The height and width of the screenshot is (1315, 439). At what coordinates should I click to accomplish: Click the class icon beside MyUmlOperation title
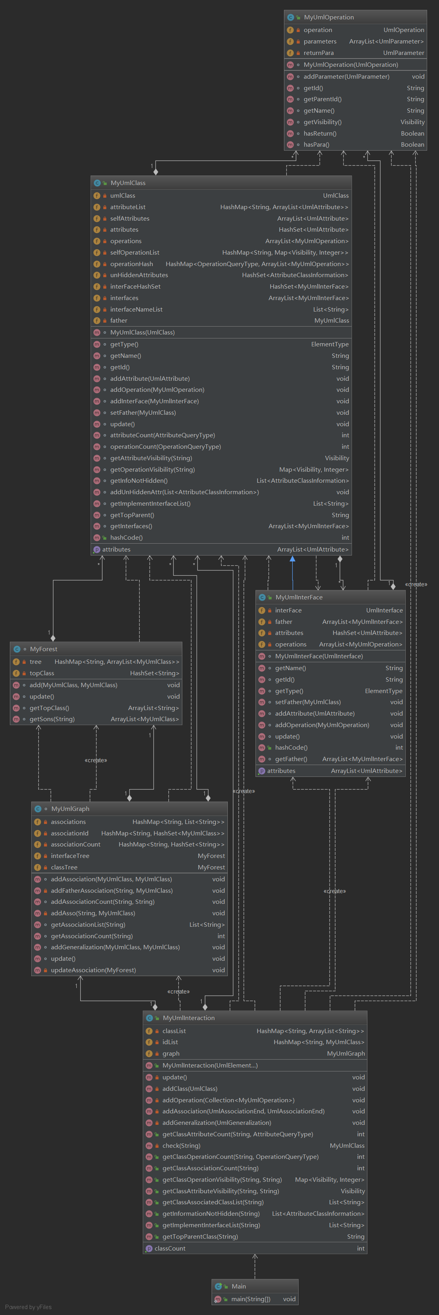point(290,17)
